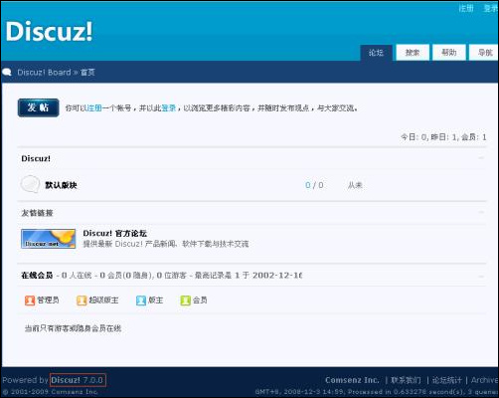The width and height of the screenshot is (499, 398).
Task: Click the 默认版块 forum bubble icon
Action: [30, 184]
